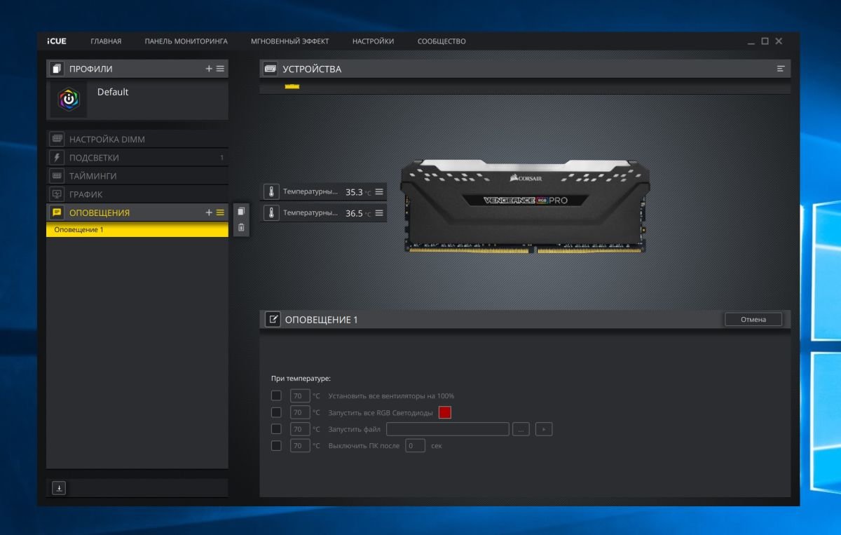Add a new profile with plus icon
841x535 pixels.
click(x=209, y=69)
